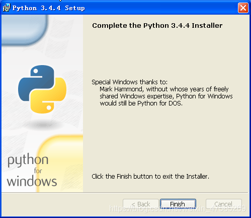
Task: Click the 'Special Windows thanks to:' text
Action: pyautogui.click(x=129, y=82)
